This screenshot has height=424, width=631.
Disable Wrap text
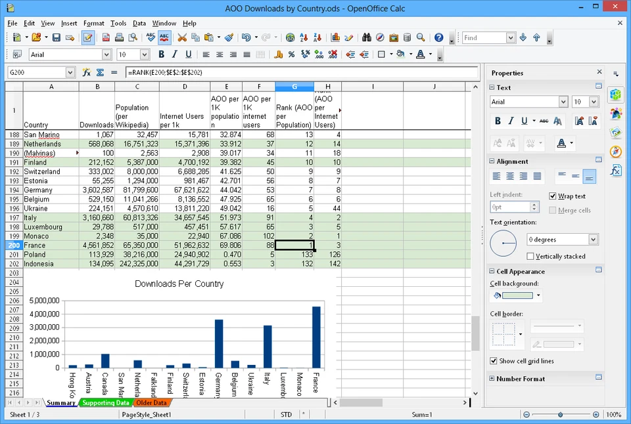click(x=553, y=196)
